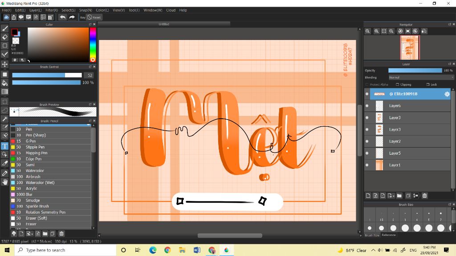Enable the Clipping checkbox
Image resolution: width=456 pixels, height=256 pixels.
[x=398, y=84]
